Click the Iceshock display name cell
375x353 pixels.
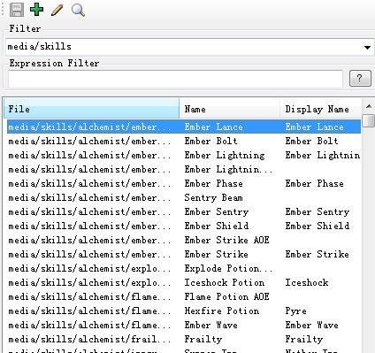pyautogui.click(x=307, y=283)
